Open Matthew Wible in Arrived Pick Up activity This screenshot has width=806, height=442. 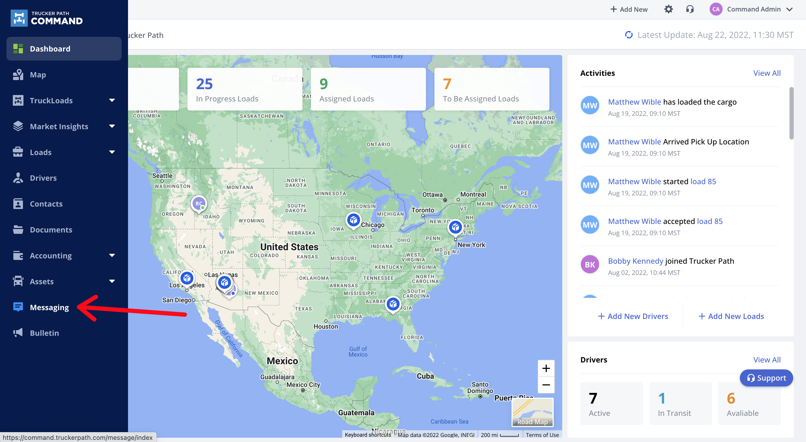pos(634,142)
